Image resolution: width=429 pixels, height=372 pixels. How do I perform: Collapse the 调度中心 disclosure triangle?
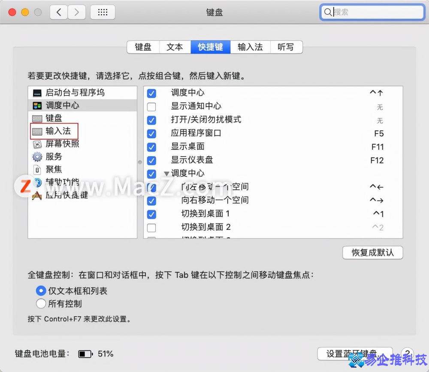[166, 173]
